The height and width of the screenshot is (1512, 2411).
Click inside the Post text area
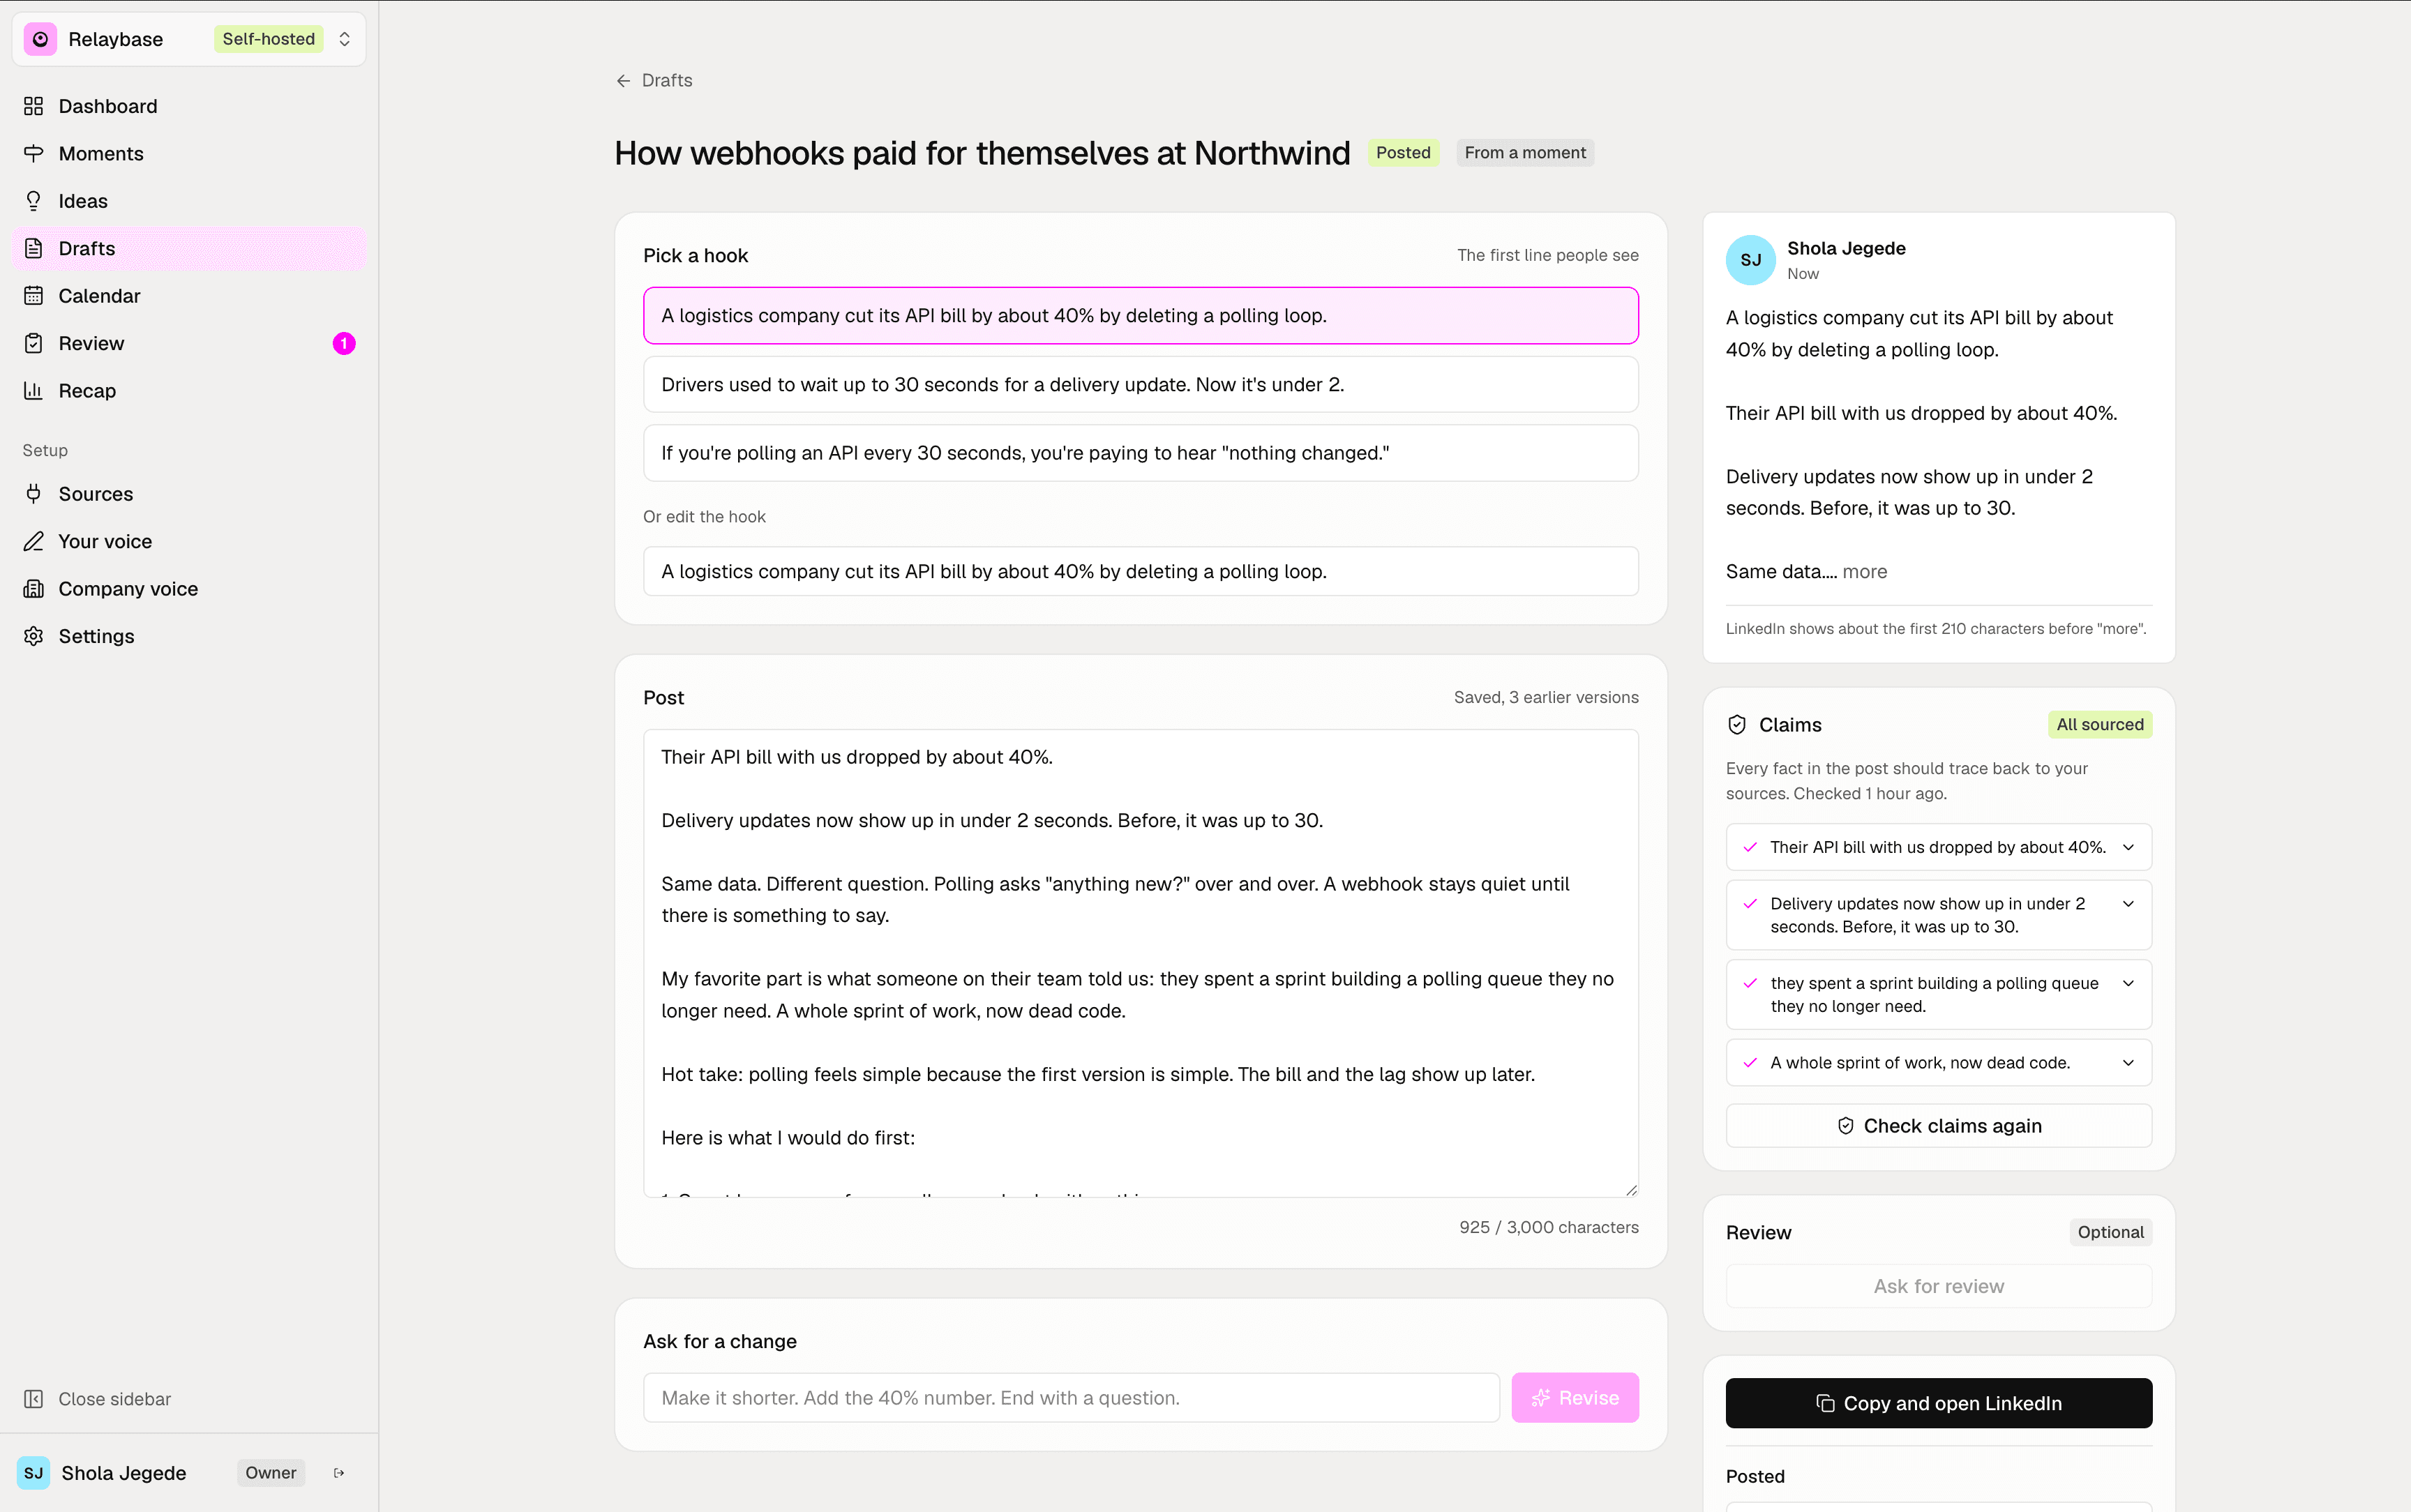1141,963
